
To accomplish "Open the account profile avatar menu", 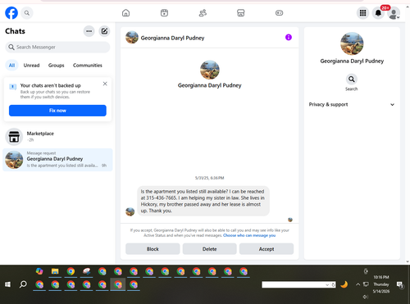I will [394, 13].
